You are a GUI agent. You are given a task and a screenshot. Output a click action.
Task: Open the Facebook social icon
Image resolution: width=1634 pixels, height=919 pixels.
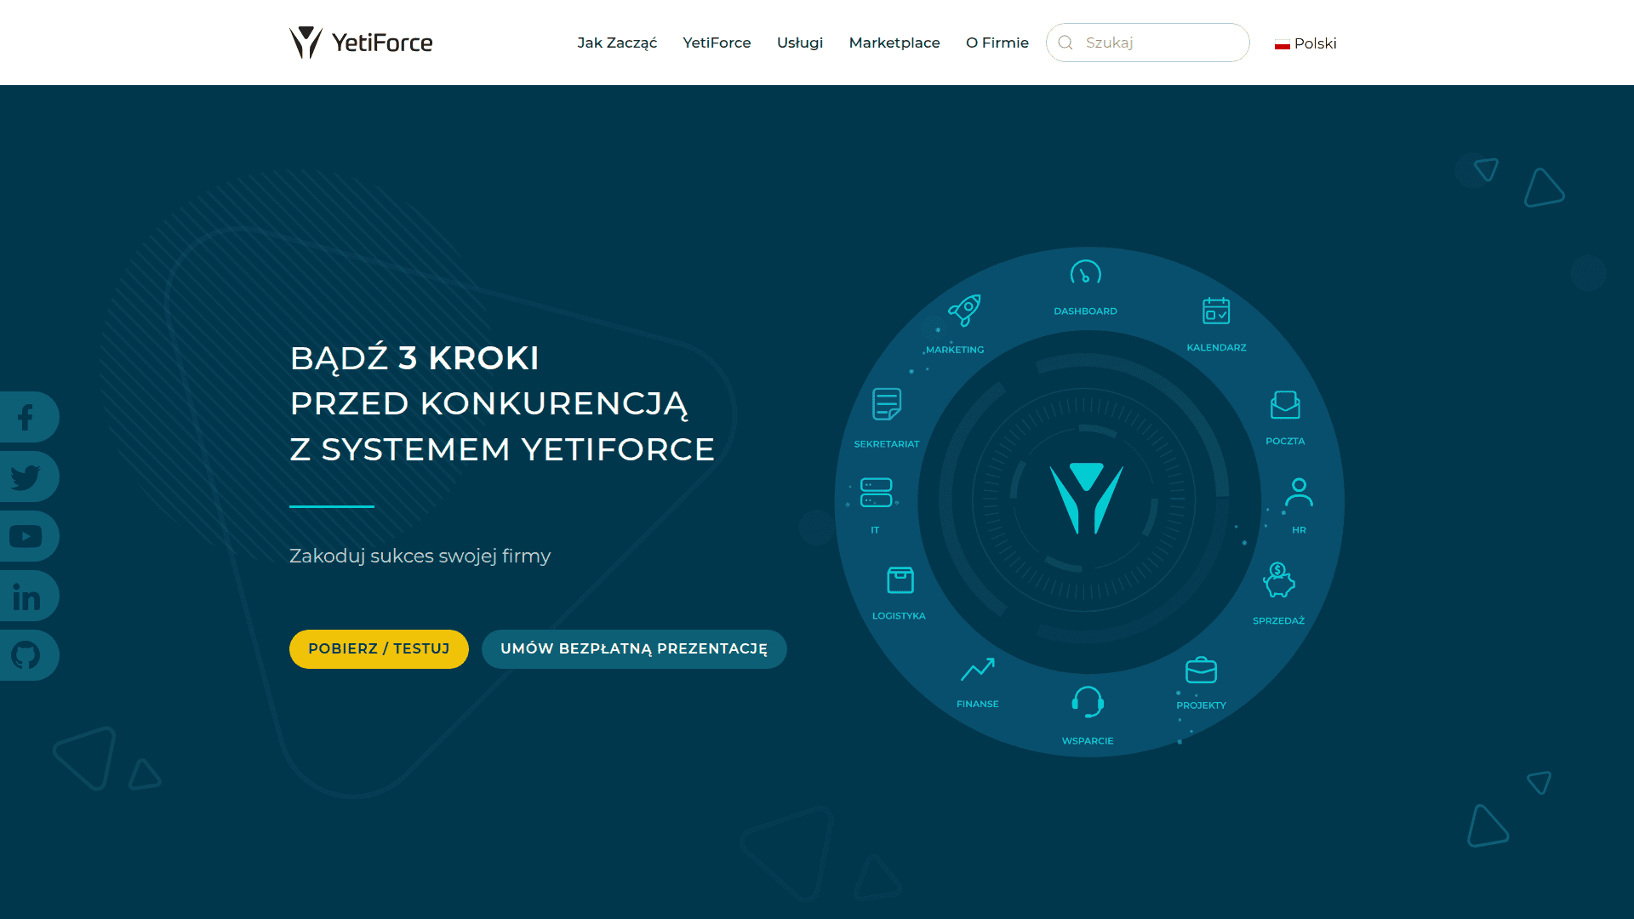click(26, 417)
